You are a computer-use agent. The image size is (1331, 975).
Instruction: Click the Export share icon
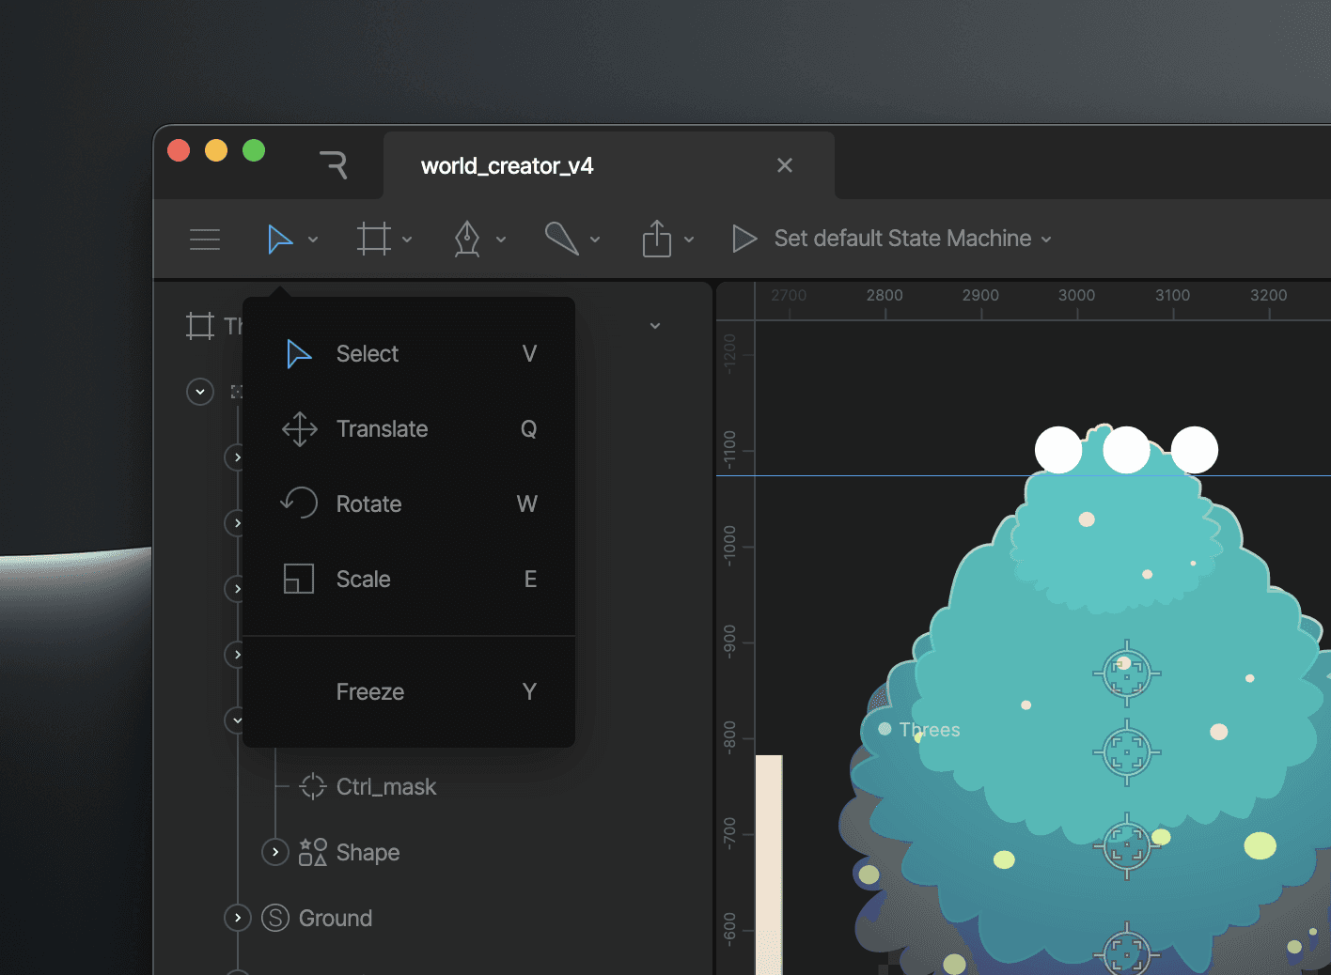pos(657,239)
